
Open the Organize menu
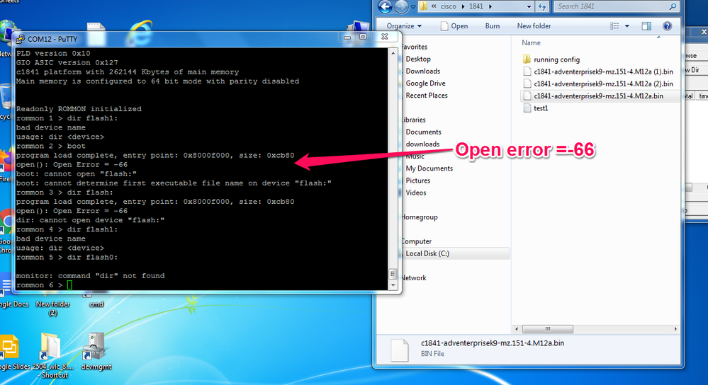[x=404, y=26]
